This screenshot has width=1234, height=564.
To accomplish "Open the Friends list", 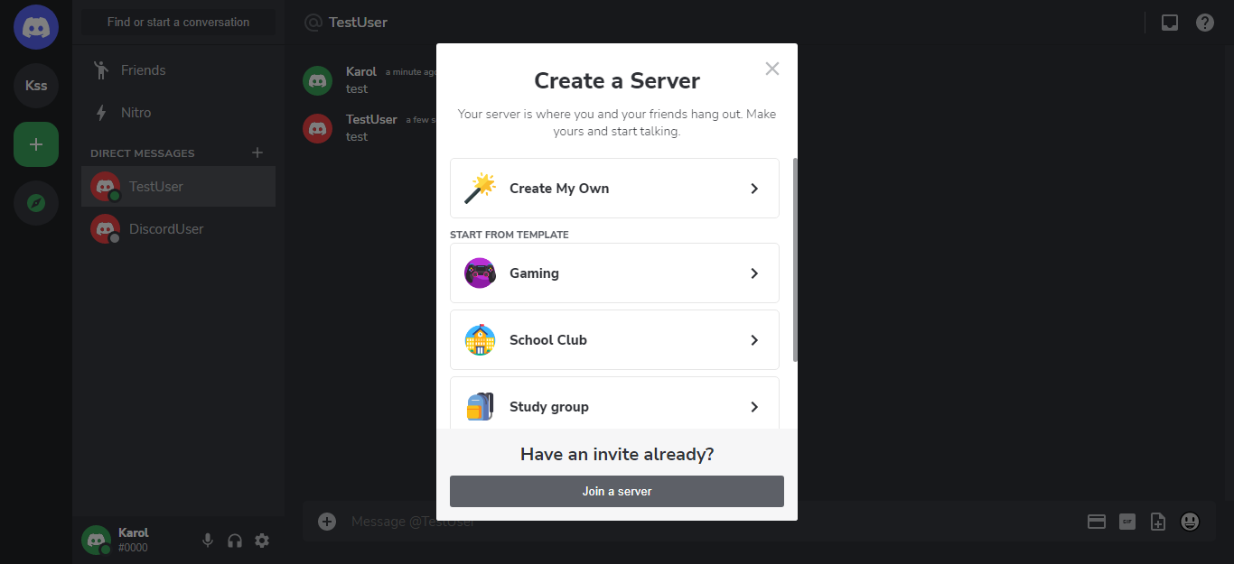I will (178, 70).
